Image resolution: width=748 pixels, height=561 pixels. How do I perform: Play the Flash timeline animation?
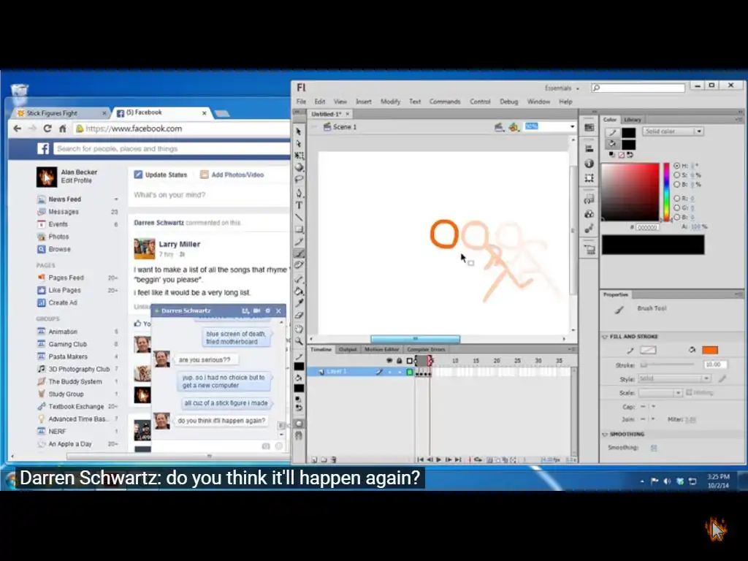438,459
